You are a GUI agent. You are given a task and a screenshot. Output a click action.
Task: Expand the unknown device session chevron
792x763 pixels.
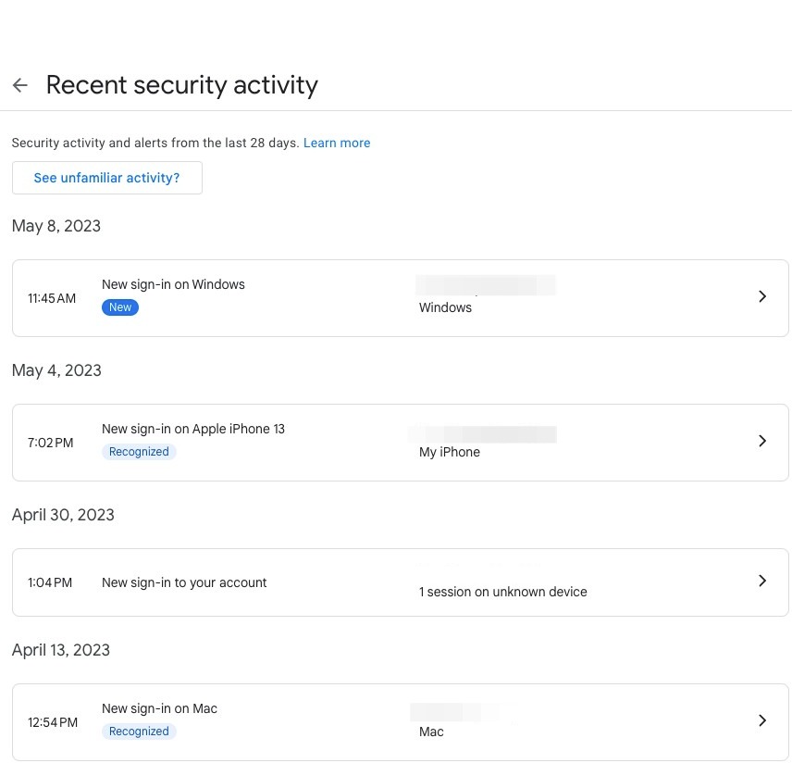point(762,581)
